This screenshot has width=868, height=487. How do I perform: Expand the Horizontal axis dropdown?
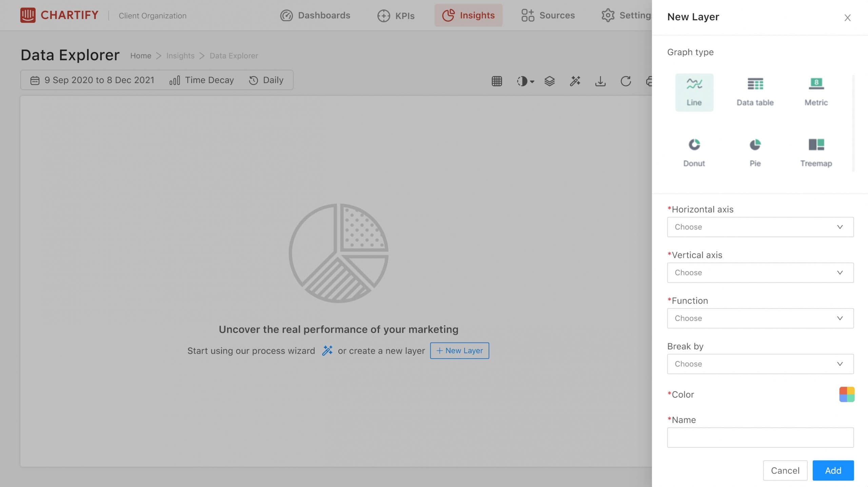760,227
